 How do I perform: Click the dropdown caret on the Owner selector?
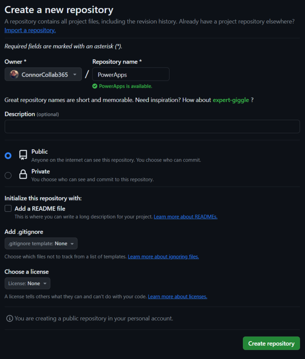point(75,74)
